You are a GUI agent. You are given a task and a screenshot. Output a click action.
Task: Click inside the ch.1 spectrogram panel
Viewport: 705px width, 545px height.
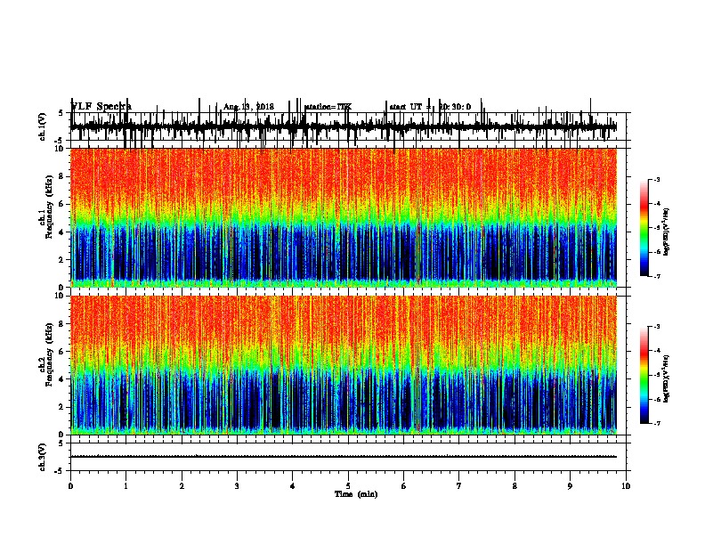coord(344,217)
